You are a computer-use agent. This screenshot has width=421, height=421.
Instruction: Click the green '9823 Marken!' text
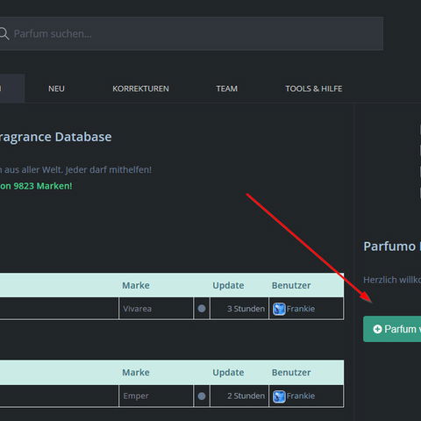pyautogui.click(x=43, y=186)
